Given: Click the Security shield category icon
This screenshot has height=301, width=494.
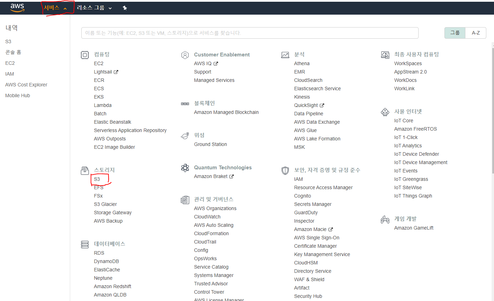Looking at the screenshot, I should click(x=285, y=170).
